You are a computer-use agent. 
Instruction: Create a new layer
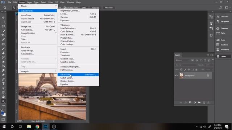[x=204, y=103]
